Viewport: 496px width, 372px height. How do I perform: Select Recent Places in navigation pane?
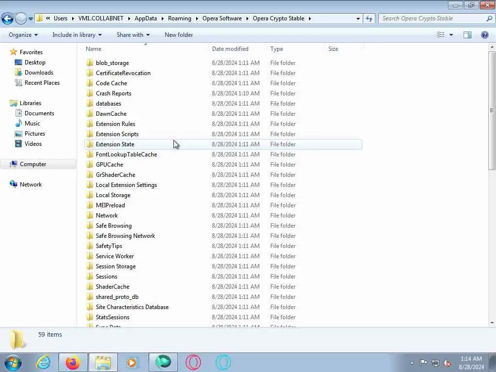(x=42, y=82)
